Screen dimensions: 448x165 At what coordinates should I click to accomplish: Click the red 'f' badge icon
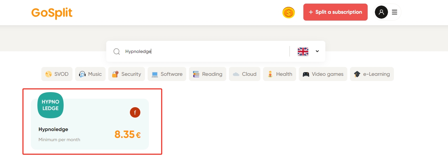(x=135, y=112)
